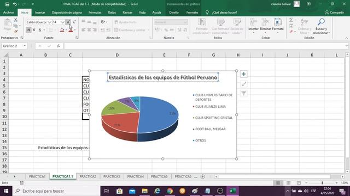The width and height of the screenshot is (350, 196).
Task: Center text horizontally in Alineación group
Action: [89, 30]
